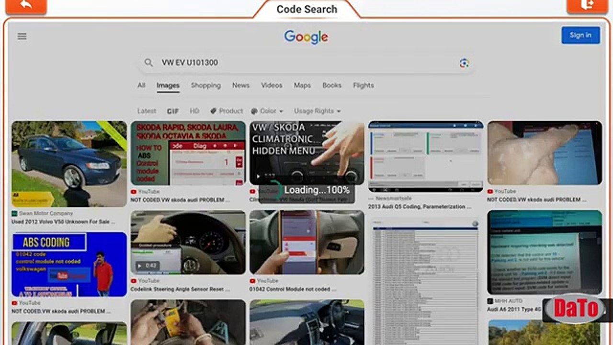Click YouTube icon under the Skoda Rapid thumbnail

click(x=134, y=192)
